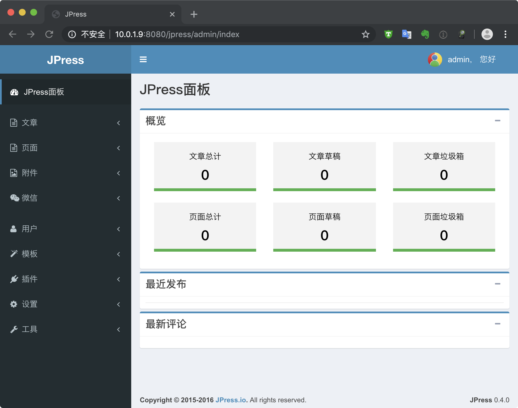The width and height of the screenshot is (518, 408).
Task: Open the 页面总计 stat card
Action: pos(205,227)
